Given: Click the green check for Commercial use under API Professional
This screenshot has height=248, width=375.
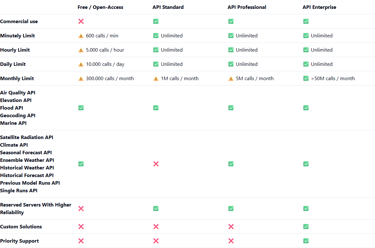Looking at the screenshot, I should [x=231, y=21].
